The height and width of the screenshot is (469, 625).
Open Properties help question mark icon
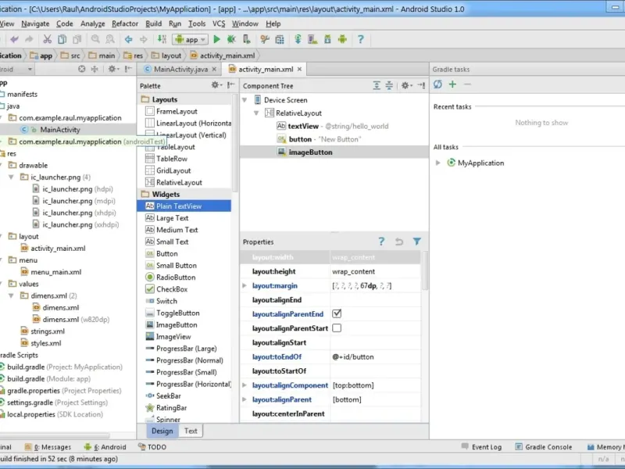coord(381,242)
